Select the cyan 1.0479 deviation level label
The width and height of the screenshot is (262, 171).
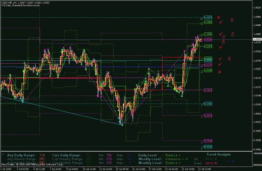pos(208,18)
